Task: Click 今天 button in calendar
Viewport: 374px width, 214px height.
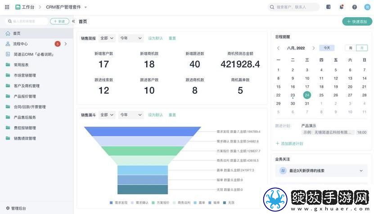Action: (x=327, y=48)
